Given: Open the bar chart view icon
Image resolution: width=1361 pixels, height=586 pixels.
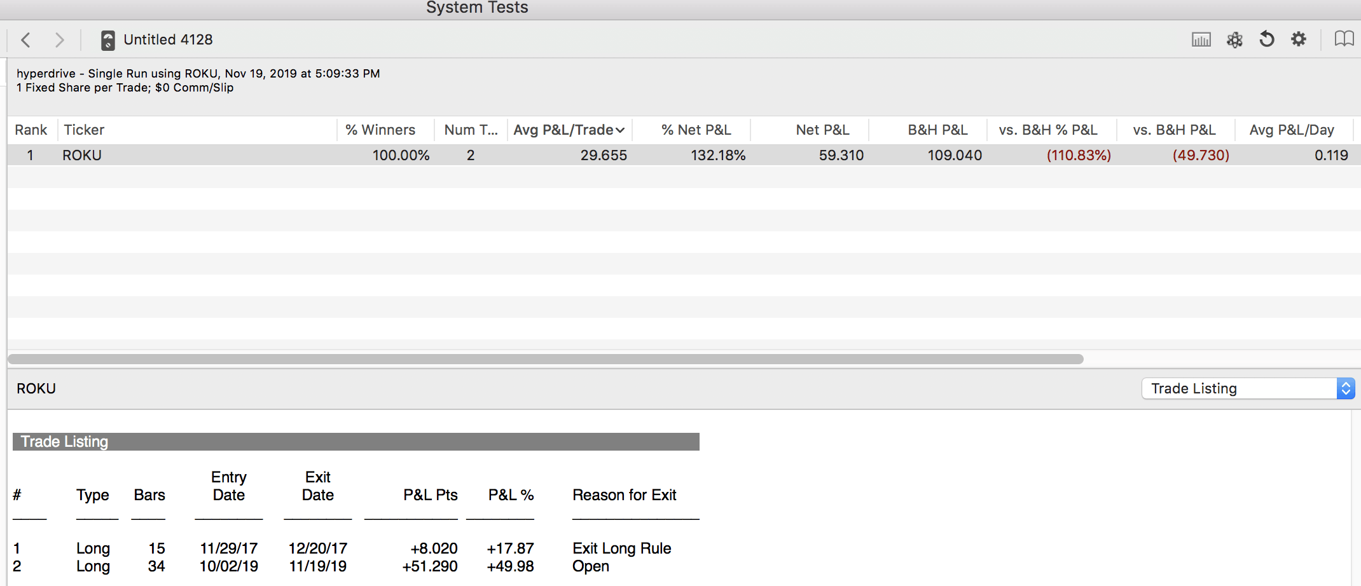Looking at the screenshot, I should pyautogui.click(x=1201, y=40).
